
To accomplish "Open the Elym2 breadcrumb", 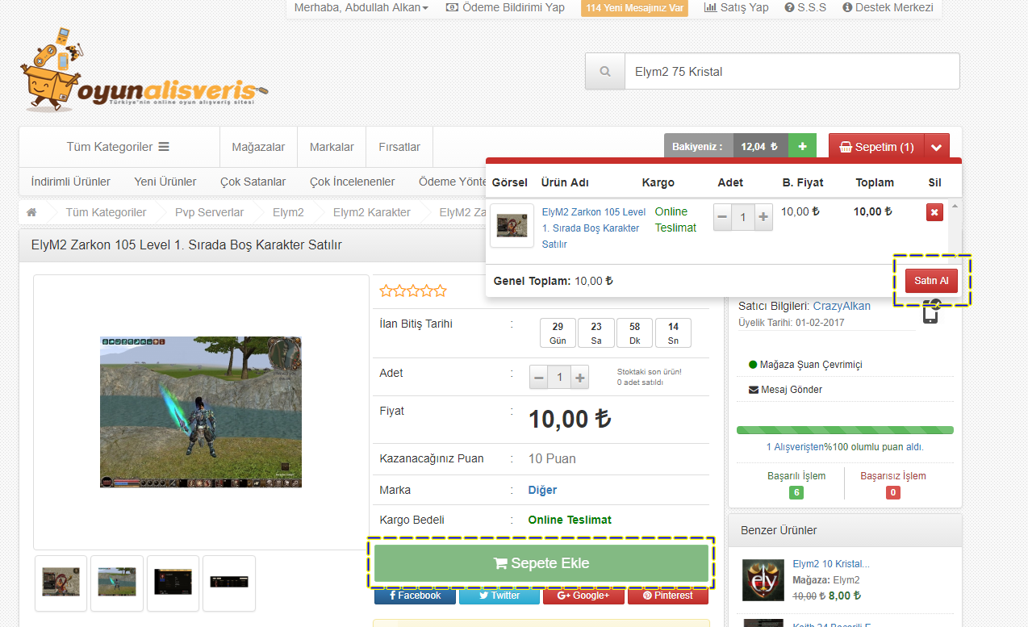I will pyautogui.click(x=288, y=212).
